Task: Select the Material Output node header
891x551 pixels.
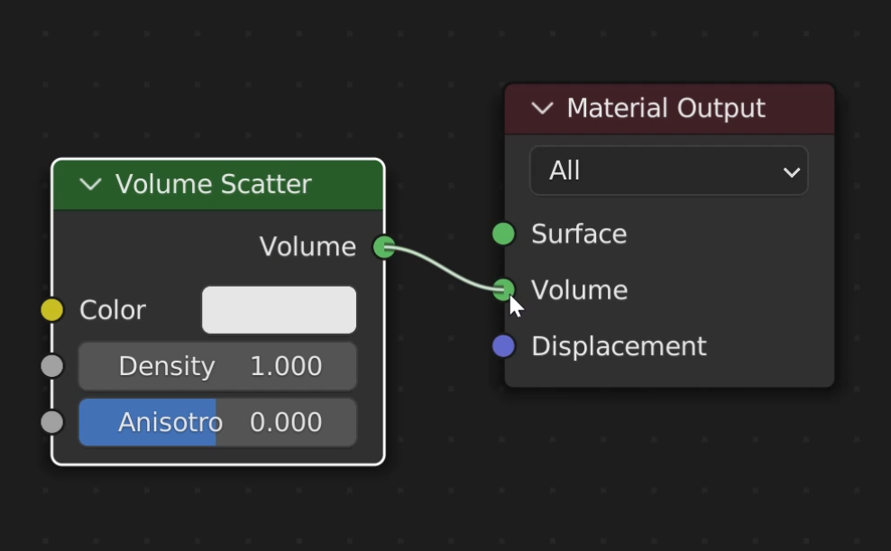Action: 669,108
